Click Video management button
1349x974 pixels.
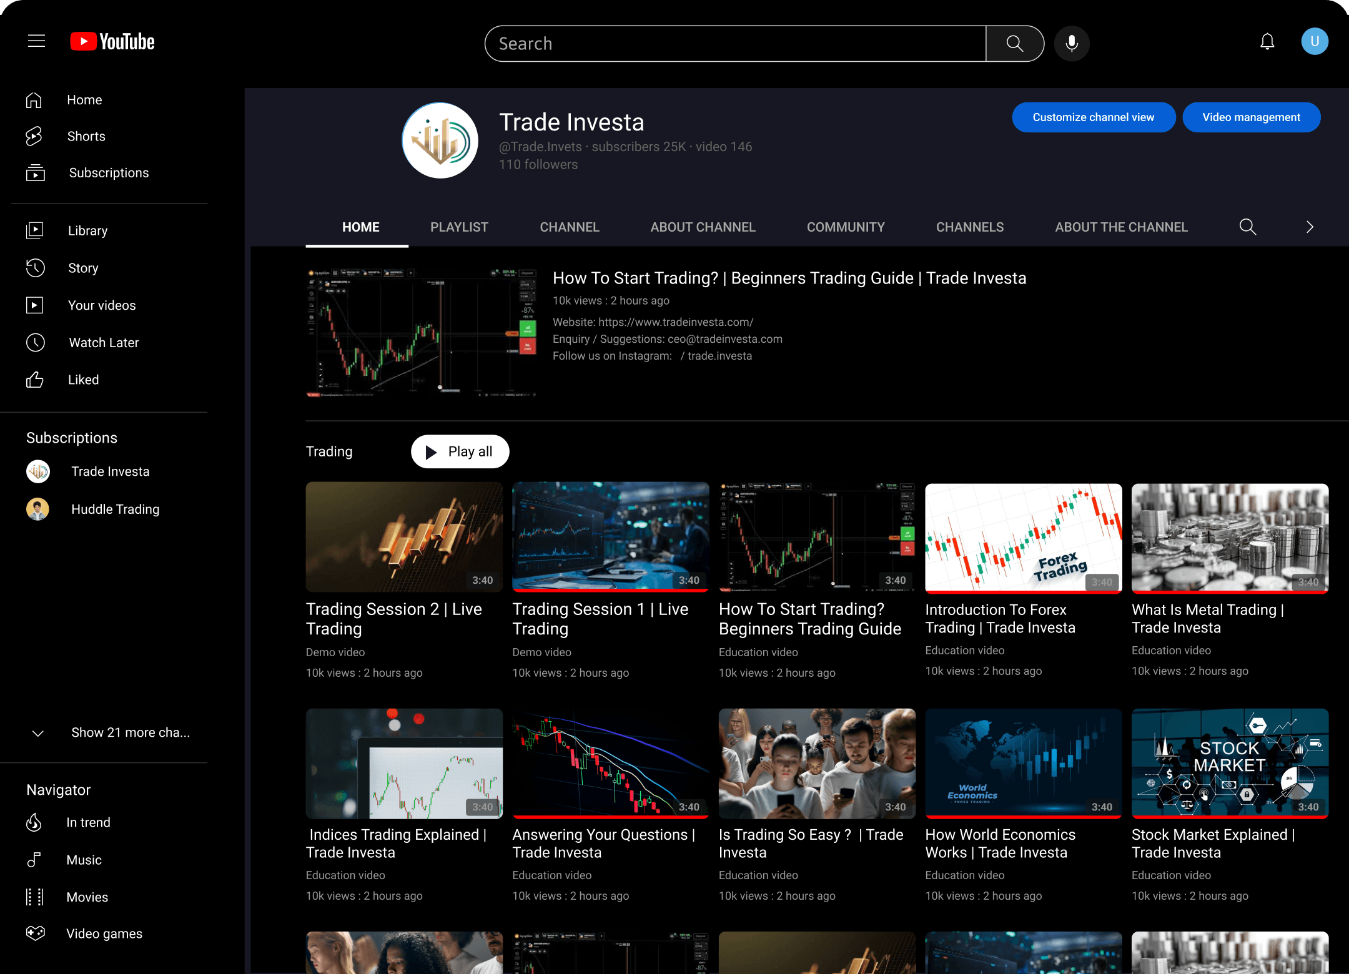tap(1252, 117)
